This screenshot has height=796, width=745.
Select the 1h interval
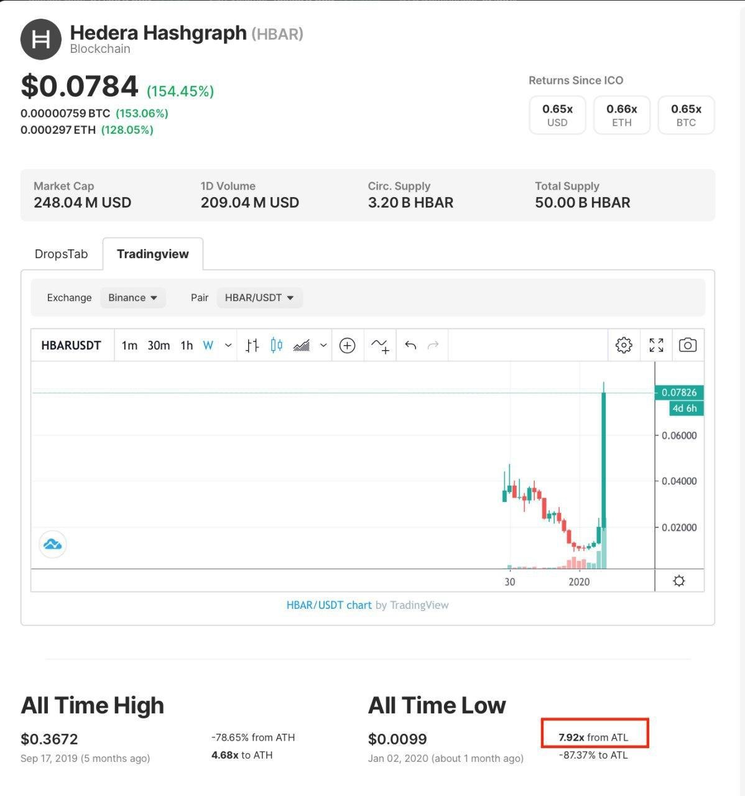187,345
